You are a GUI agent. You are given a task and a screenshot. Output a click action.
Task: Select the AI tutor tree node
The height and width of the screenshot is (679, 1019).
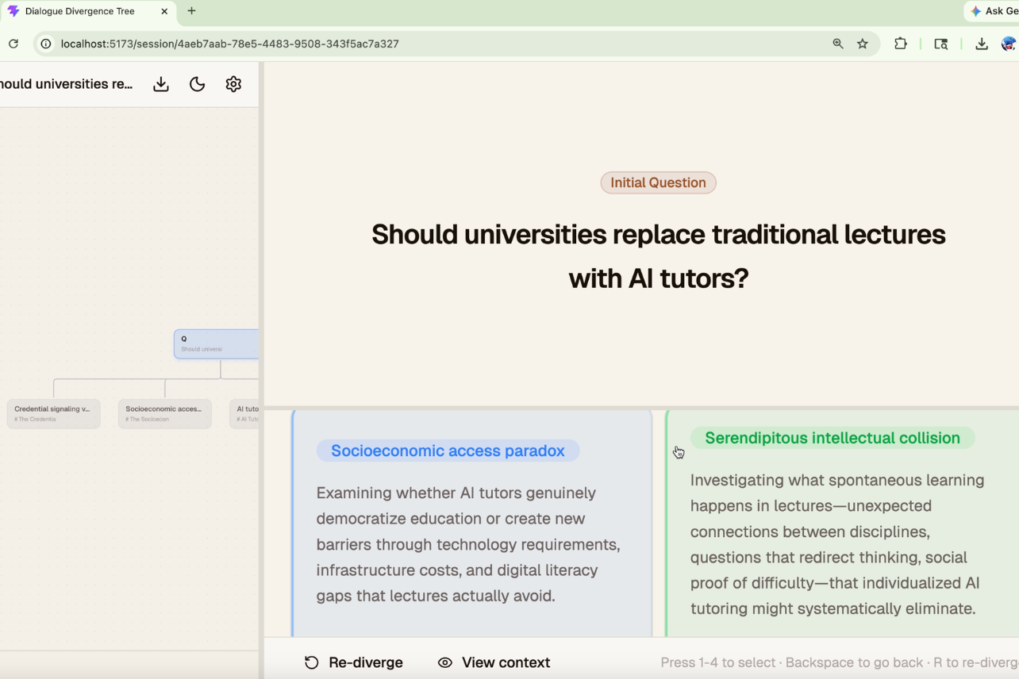point(244,414)
